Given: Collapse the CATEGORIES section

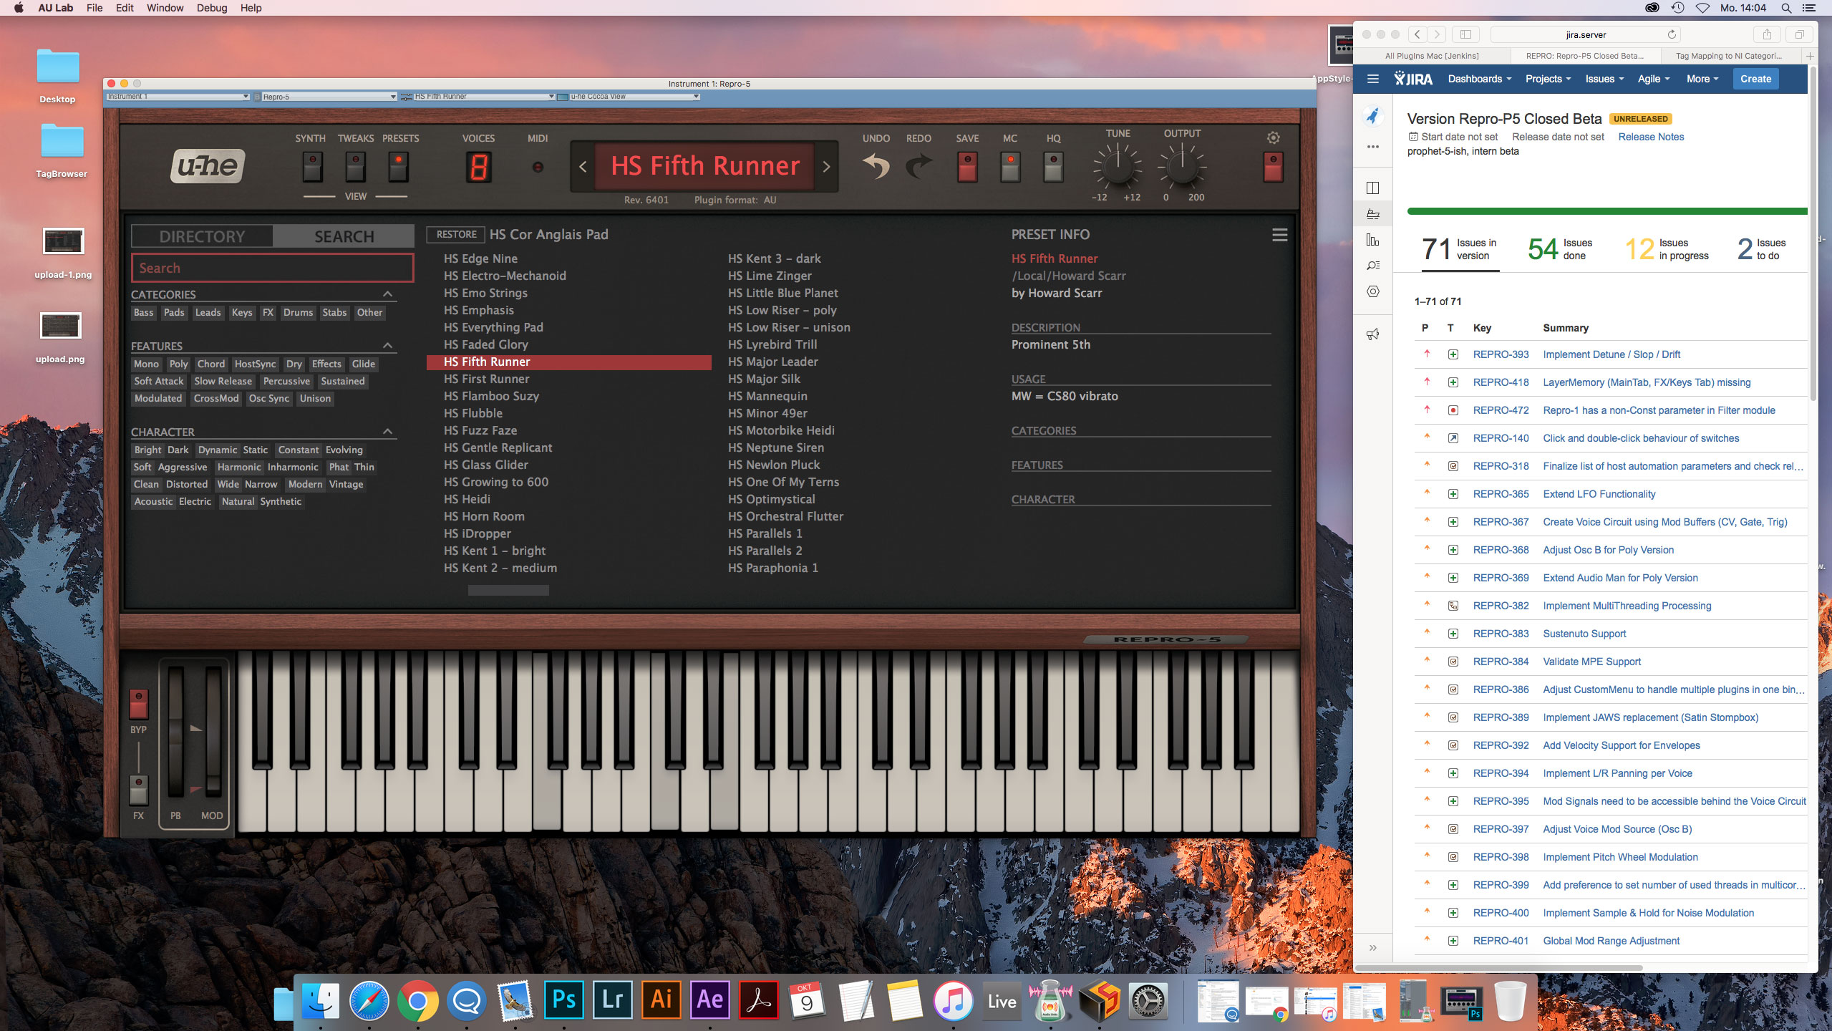Looking at the screenshot, I should 387,294.
